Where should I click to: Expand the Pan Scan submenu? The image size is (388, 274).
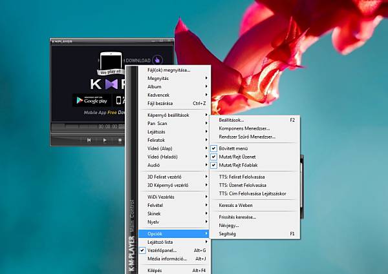[174, 123]
